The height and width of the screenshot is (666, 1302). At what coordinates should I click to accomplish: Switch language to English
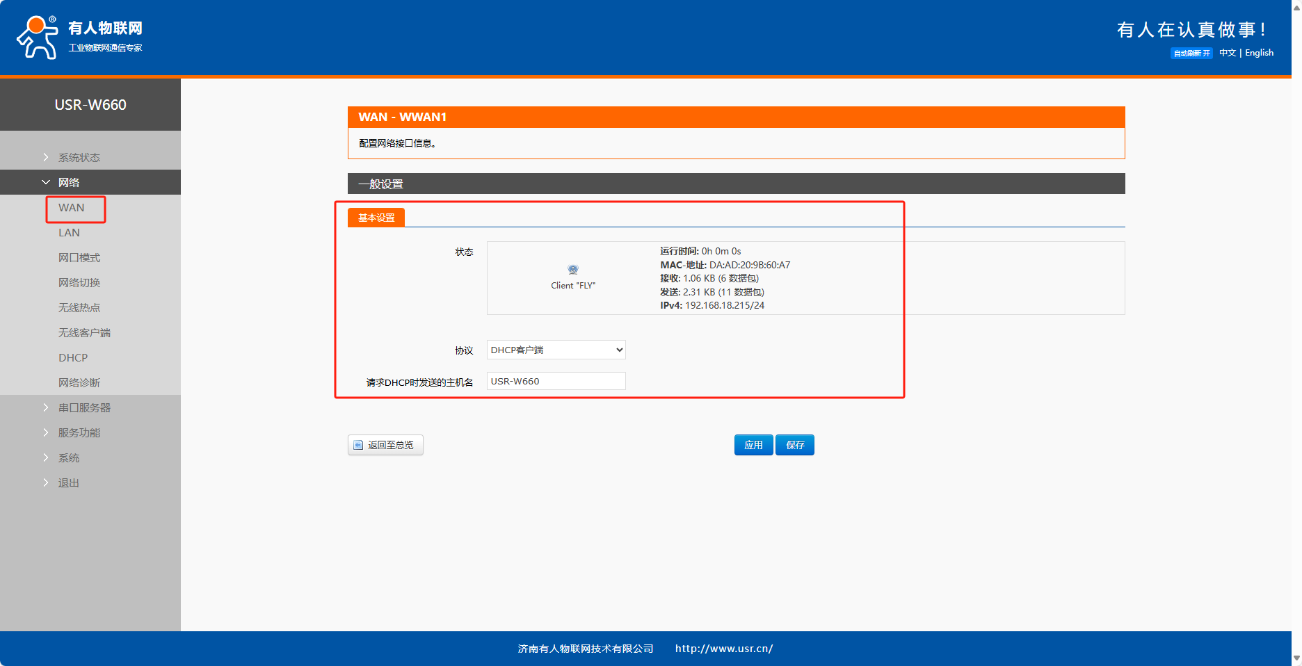coord(1259,53)
